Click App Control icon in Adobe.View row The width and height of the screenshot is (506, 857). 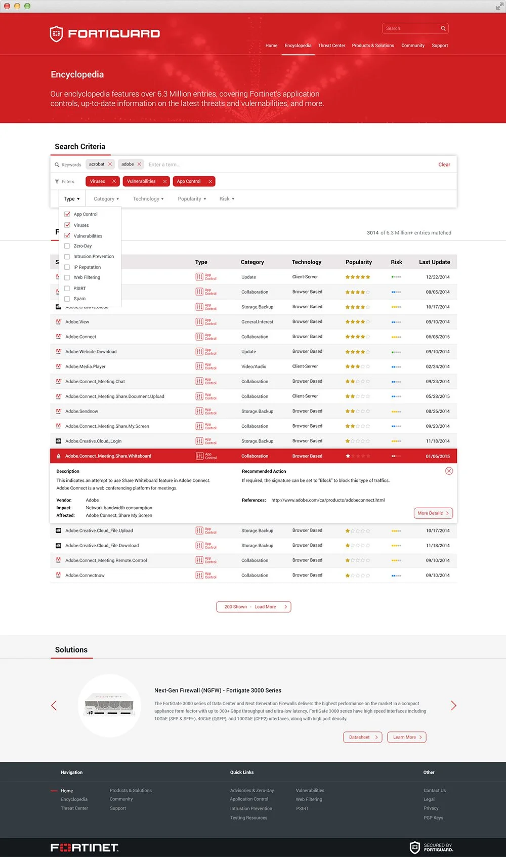[x=199, y=321]
